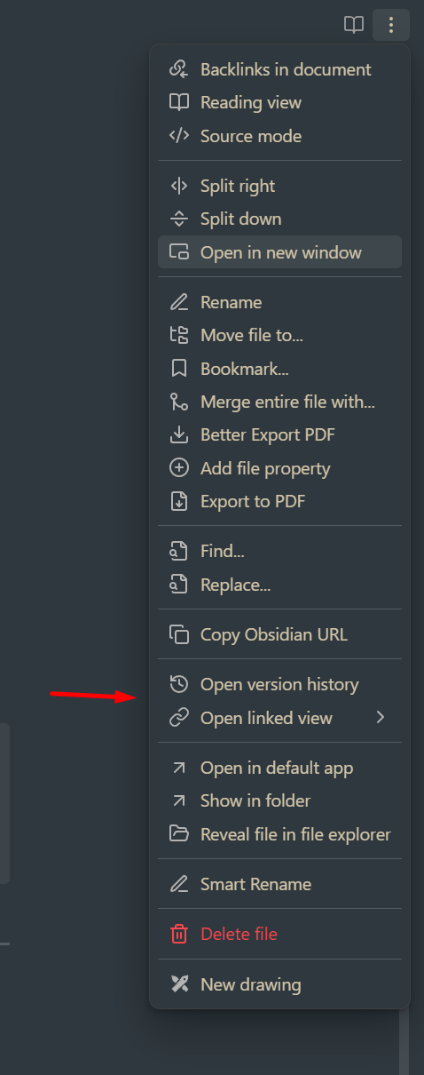Click the book icon for reading view
This screenshot has width=424, height=1075.
(354, 25)
